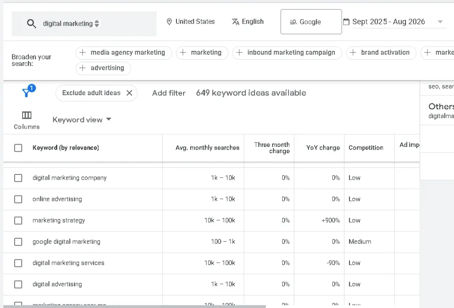Select the marketing strategy checkbox
The width and height of the screenshot is (454, 308).
(x=18, y=220)
